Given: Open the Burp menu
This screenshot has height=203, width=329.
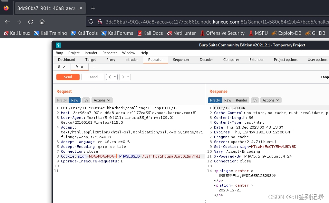Looking at the screenshot, I should click(59, 53).
